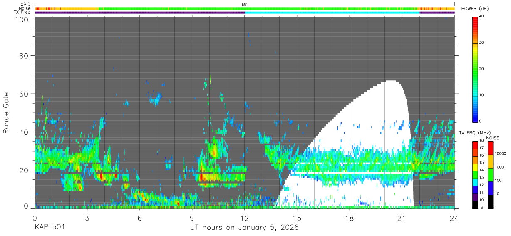Click the Noise row label at top left
Viewport: 511px width, 236px height.
coord(25,8)
